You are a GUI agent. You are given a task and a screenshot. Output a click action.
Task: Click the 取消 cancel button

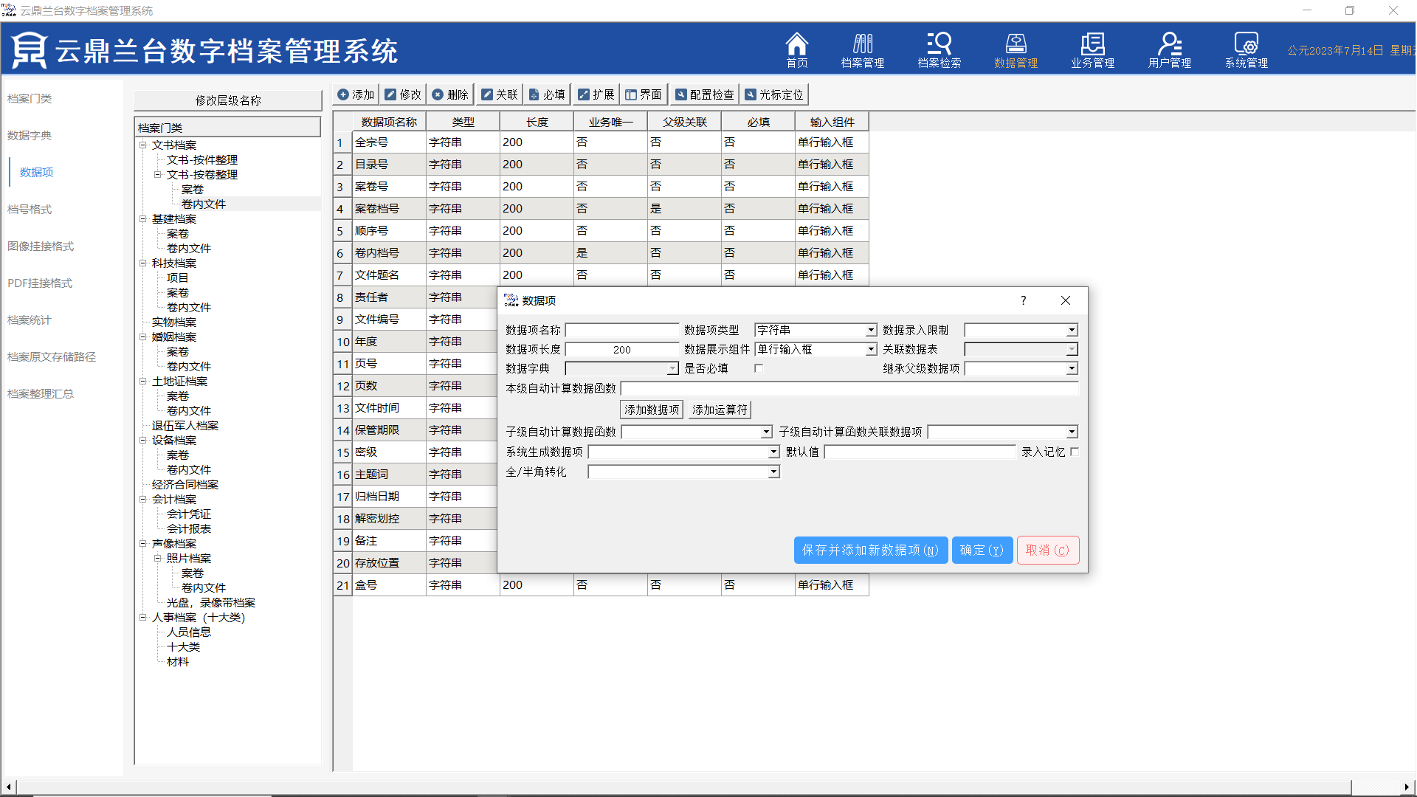[1047, 550]
